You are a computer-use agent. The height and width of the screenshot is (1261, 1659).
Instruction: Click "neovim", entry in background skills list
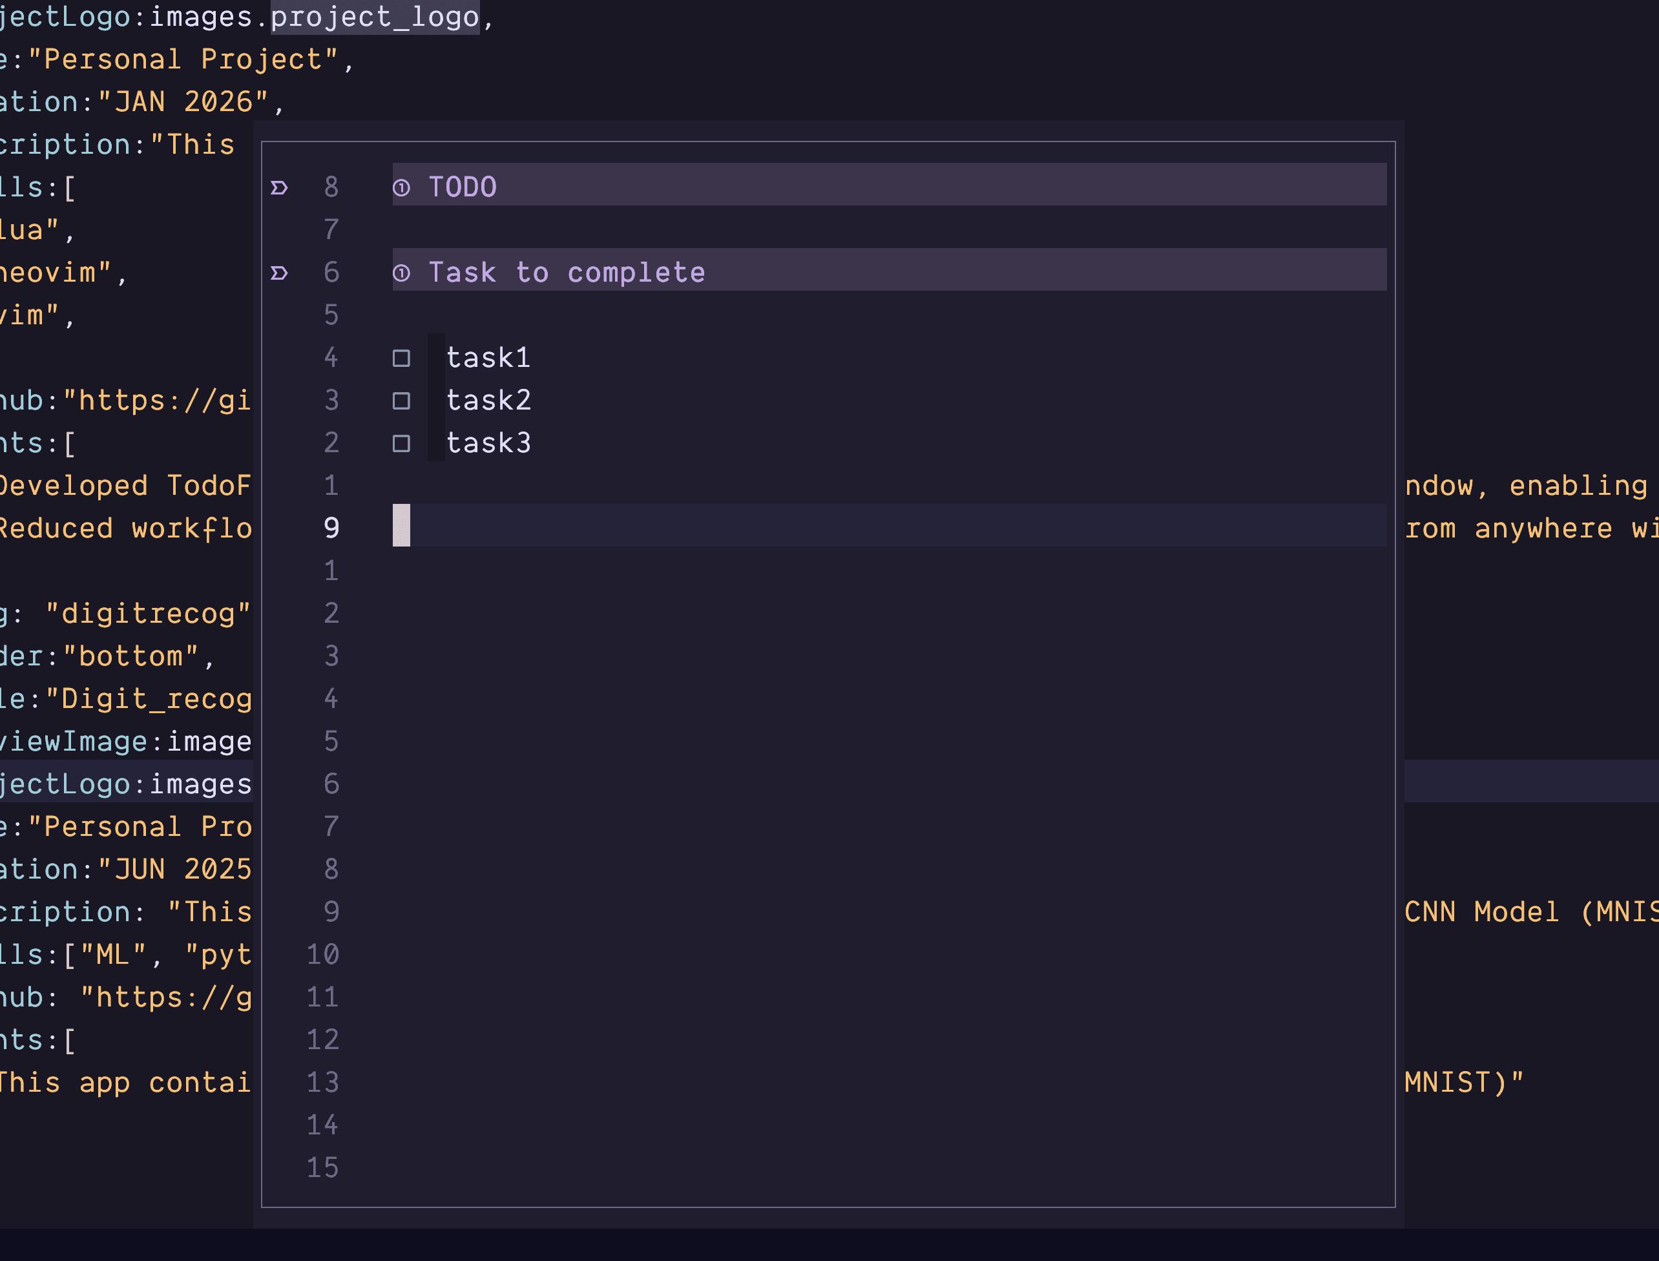pyautogui.click(x=65, y=273)
